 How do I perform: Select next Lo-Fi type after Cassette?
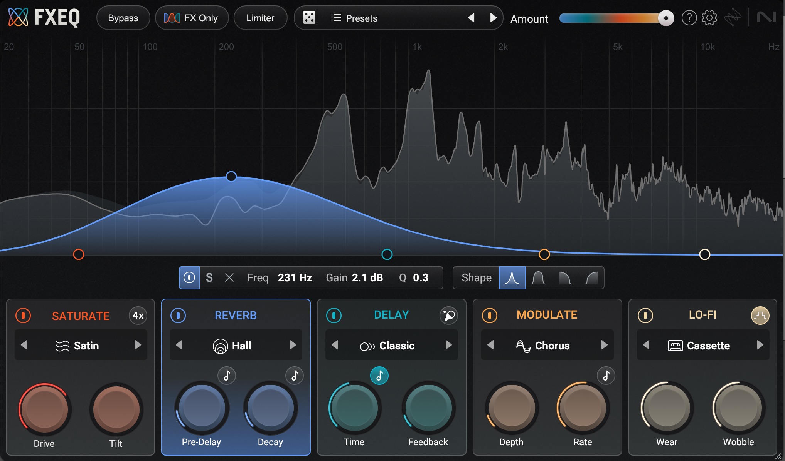click(760, 345)
